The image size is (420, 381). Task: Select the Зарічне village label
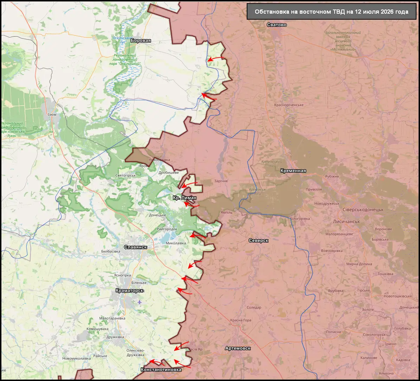pyautogui.click(x=221, y=181)
